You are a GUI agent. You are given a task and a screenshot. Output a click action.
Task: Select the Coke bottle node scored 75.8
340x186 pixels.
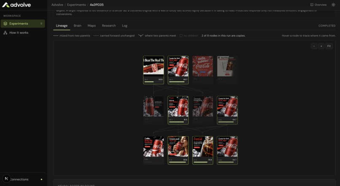coord(203,150)
